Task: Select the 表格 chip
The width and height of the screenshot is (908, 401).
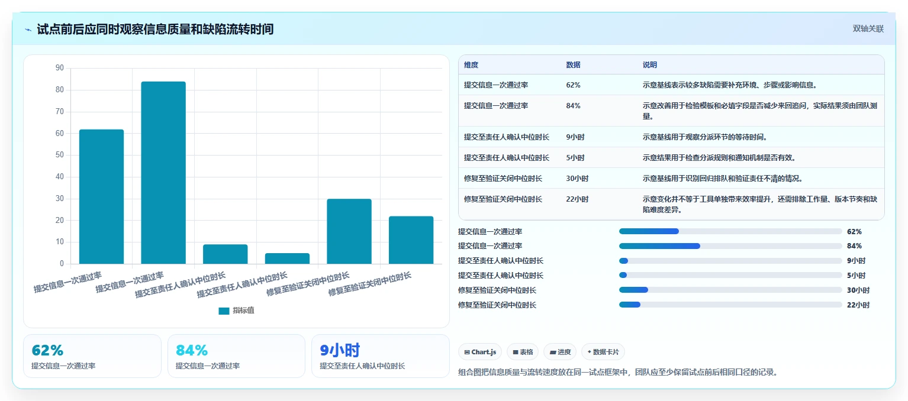Action: [x=522, y=352]
